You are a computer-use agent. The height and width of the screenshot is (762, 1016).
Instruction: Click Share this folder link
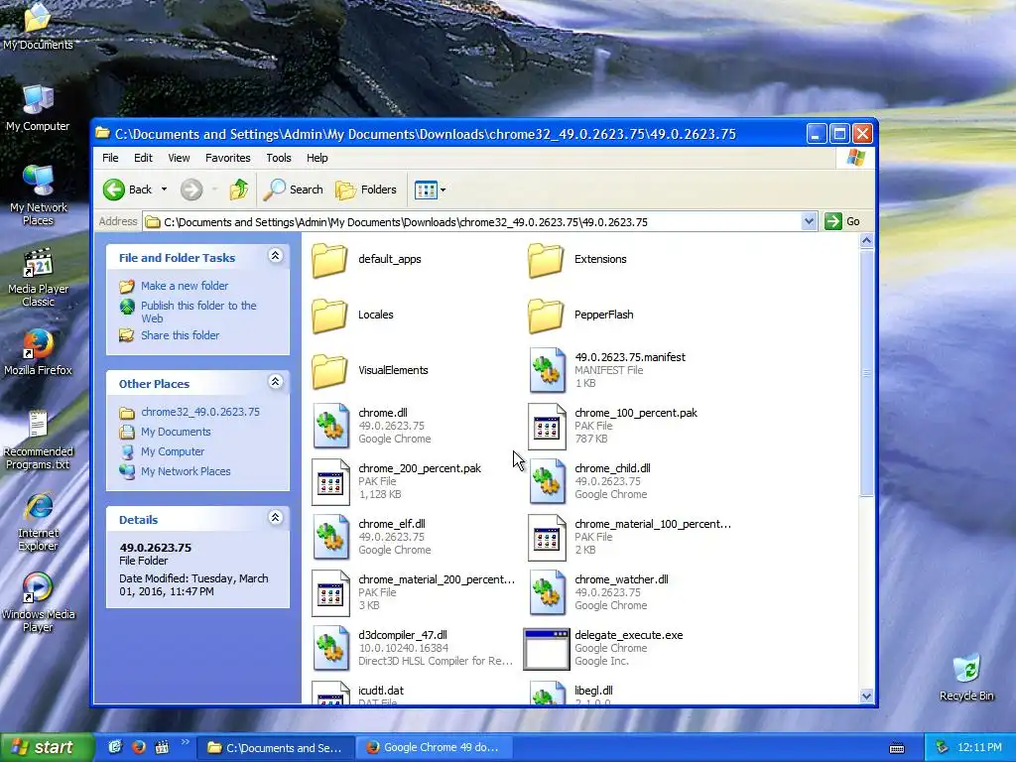pos(181,335)
